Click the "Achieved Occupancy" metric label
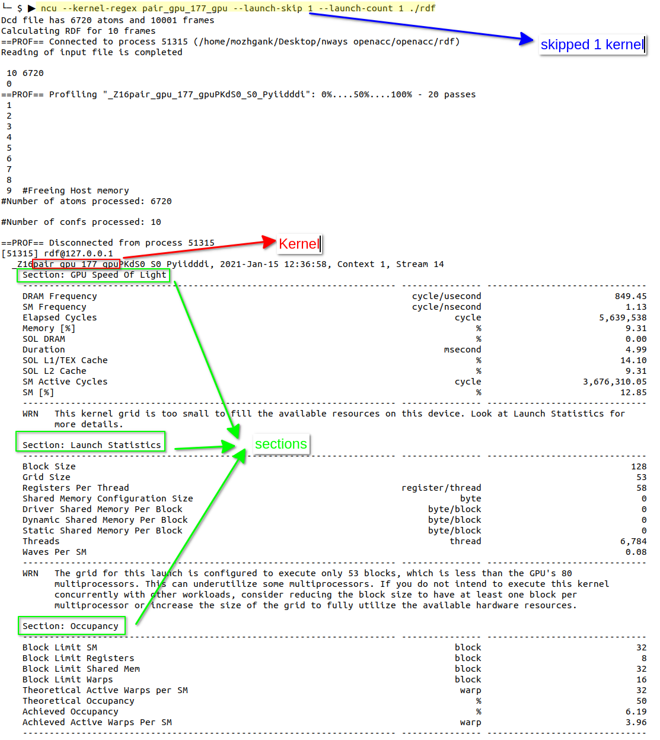The height and width of the screenshot is (740, 660). 70,712
